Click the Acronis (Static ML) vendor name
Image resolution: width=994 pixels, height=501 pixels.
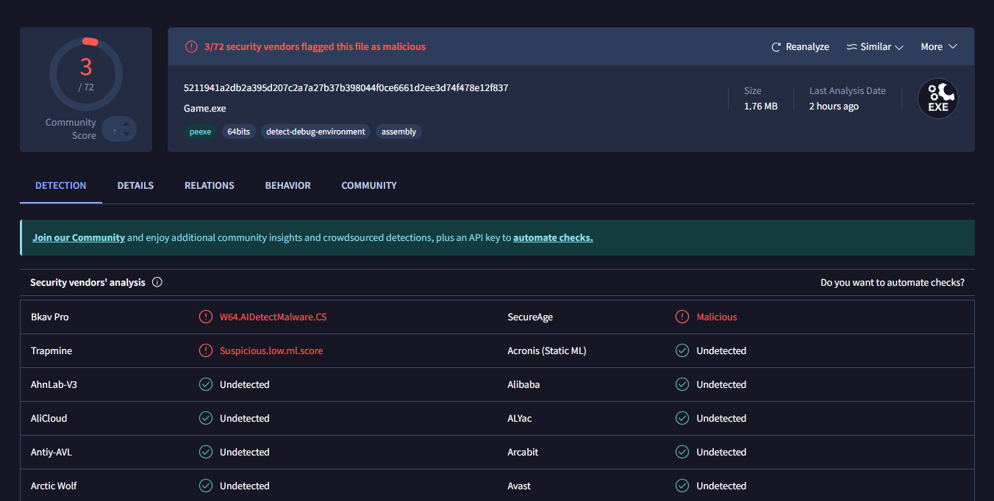(547, 351)
